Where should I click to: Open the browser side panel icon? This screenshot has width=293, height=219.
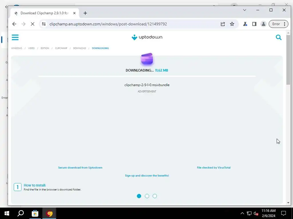point(254,24)
